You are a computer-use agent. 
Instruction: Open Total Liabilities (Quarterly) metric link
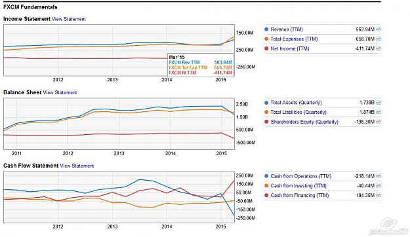(298, 112)
